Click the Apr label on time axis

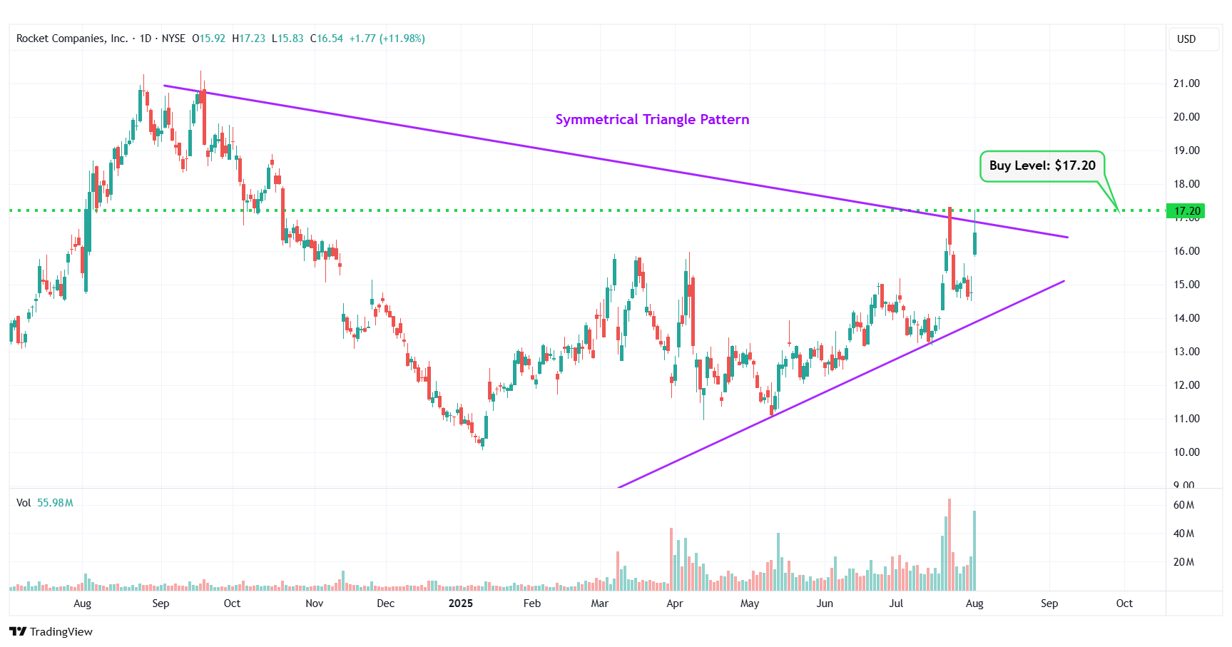[x=675, y=603]
